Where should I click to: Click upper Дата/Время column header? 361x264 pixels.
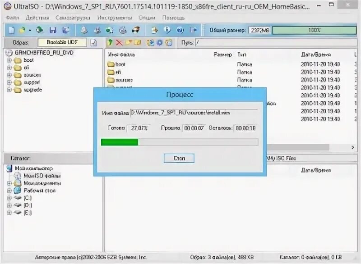pos(315,55)
